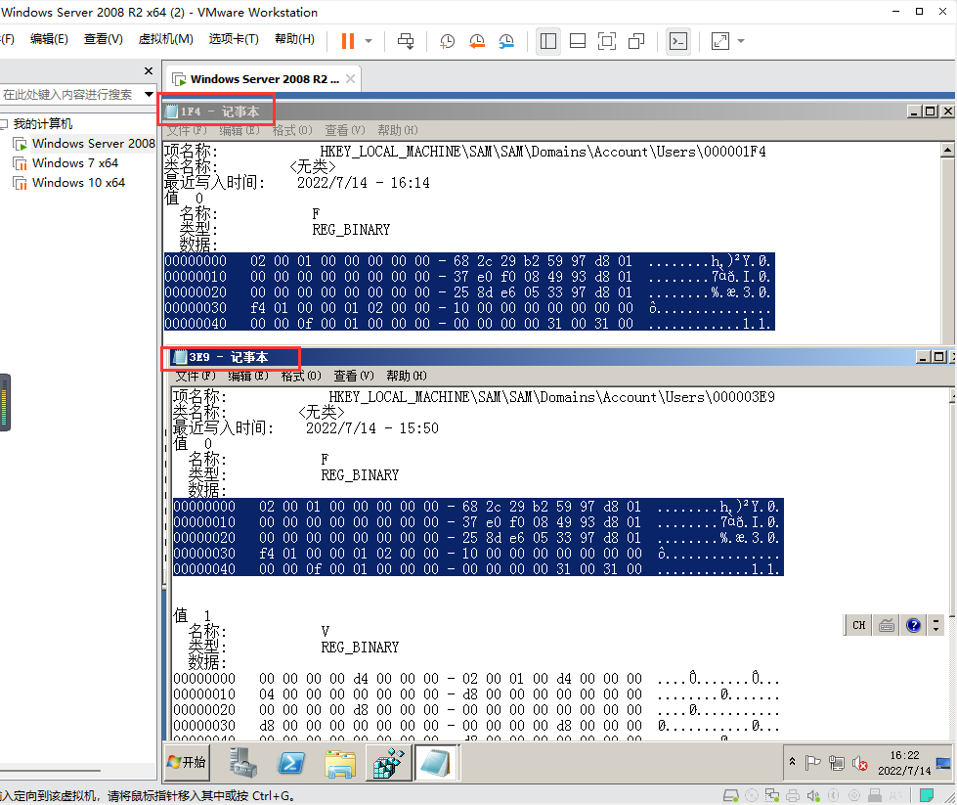Open the stretch display dropdown arrow
The width and height of the screenshot is (957, 805).
(x=741, y=41)
